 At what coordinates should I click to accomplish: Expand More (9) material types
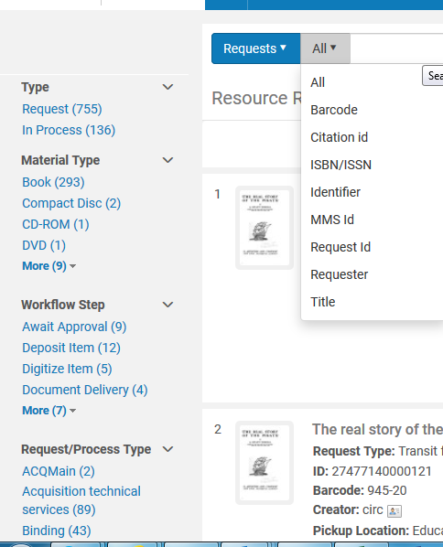pyautogui.click(x=49, y=266)
